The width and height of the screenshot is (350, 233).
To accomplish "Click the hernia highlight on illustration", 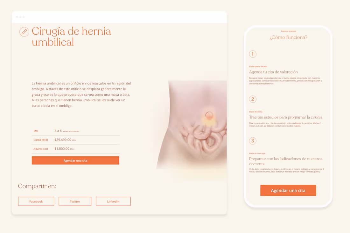I will pos(209,116).
